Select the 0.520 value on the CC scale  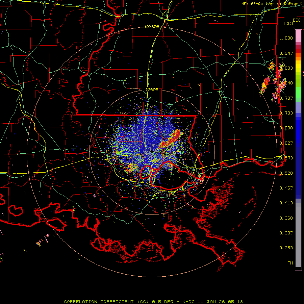tap(286, 173)
